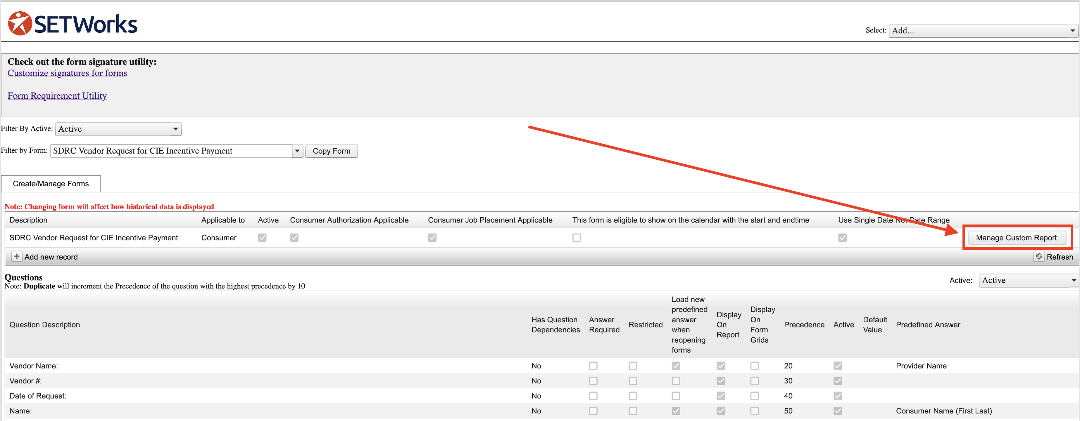
Task: Select the SDRC Vendor Request for CIE Incentive Payment description cell
Action: point(94,238)
